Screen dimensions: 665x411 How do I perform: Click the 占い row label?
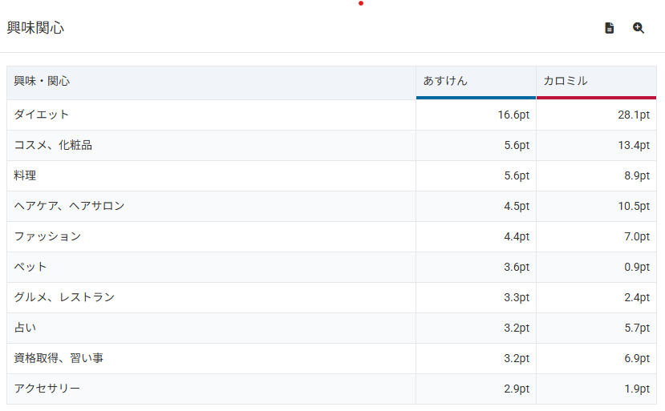(25, 328)
